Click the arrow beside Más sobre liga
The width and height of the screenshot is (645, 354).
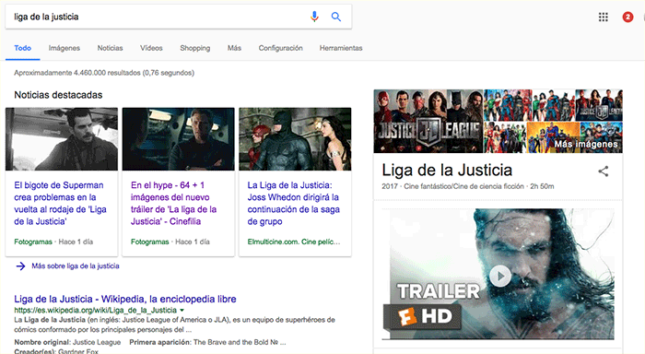[x=20, y=265]
